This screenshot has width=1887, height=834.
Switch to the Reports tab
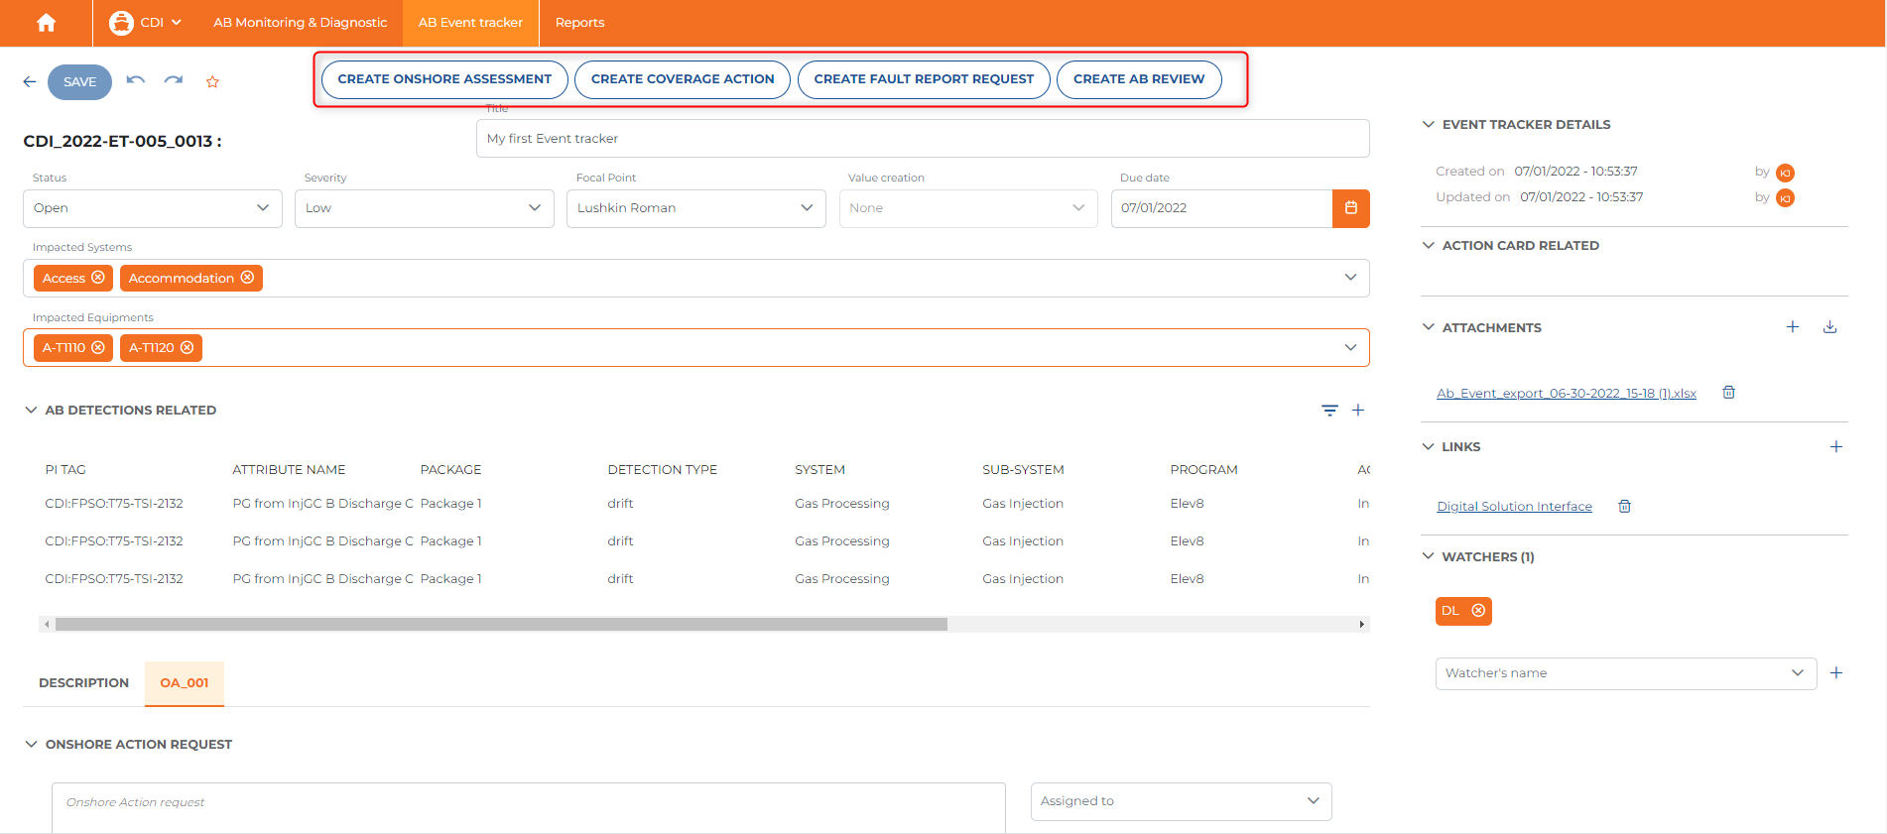[579, 23]
